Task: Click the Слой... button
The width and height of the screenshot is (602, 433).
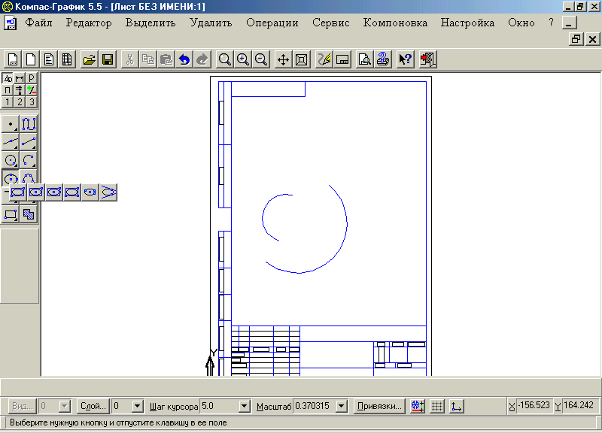Action: (93, 406)
